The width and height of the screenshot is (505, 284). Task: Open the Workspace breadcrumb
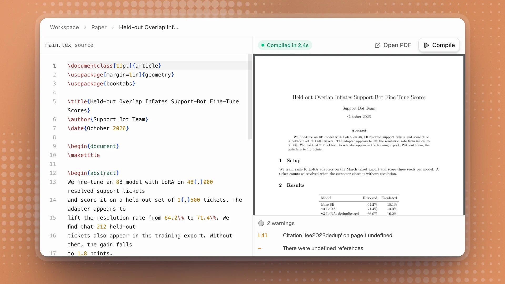pyautogui.click(x=64, y=27)
